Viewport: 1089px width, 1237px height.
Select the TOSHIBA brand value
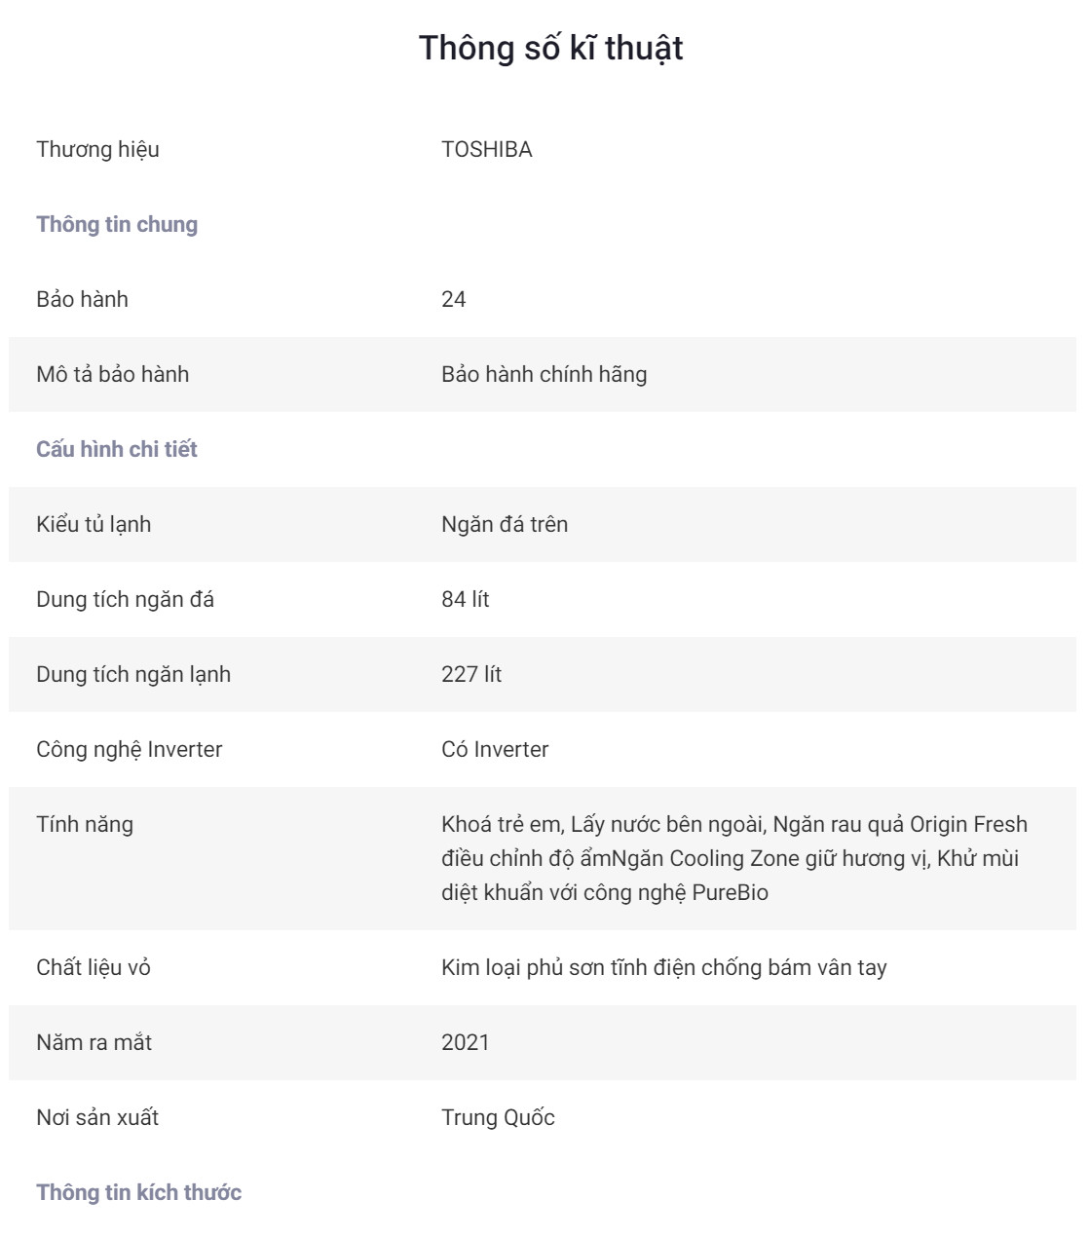coord(486,149)
